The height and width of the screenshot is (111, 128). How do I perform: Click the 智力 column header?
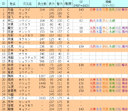coord(60,4)
